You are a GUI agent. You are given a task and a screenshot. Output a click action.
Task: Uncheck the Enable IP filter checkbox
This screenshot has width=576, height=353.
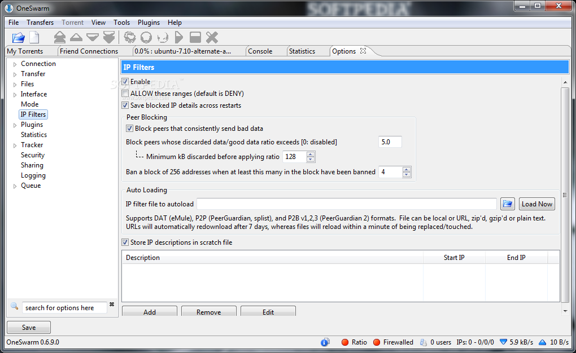click(x=125, y=81)
